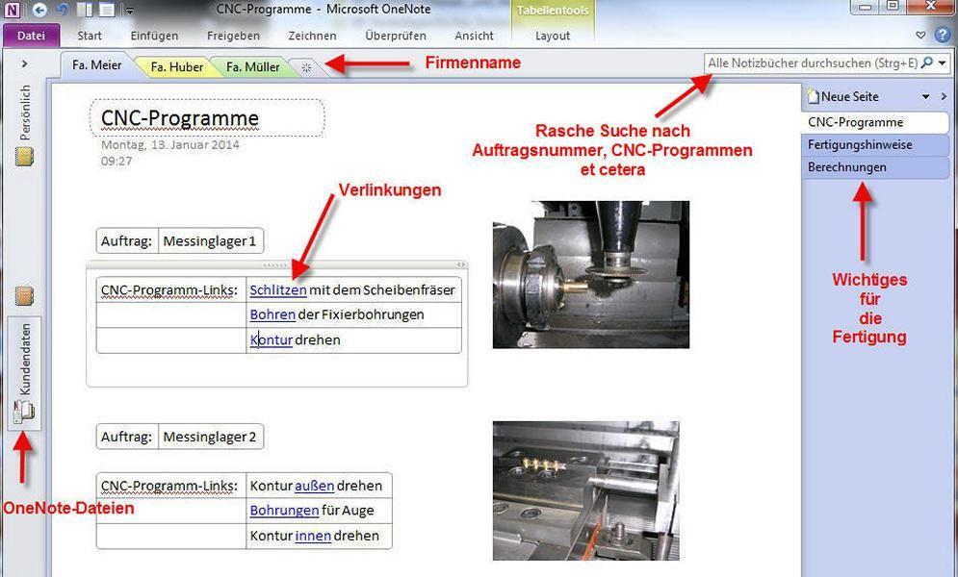Open the quick access toolbar customize arrow

pyautogui.click(x=129, y=11)
